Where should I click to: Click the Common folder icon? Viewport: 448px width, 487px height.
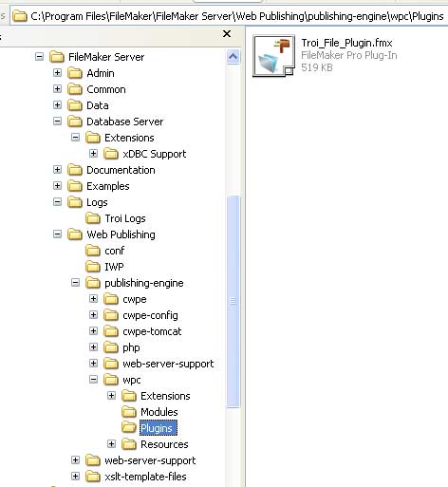click(x=75, y=89)
